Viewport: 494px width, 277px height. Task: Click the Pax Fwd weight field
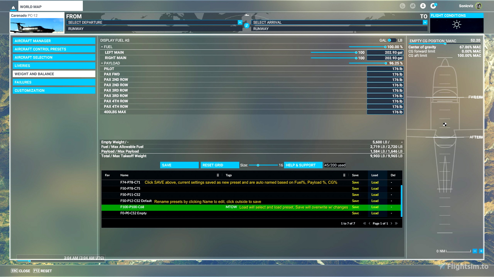point(385,74)
